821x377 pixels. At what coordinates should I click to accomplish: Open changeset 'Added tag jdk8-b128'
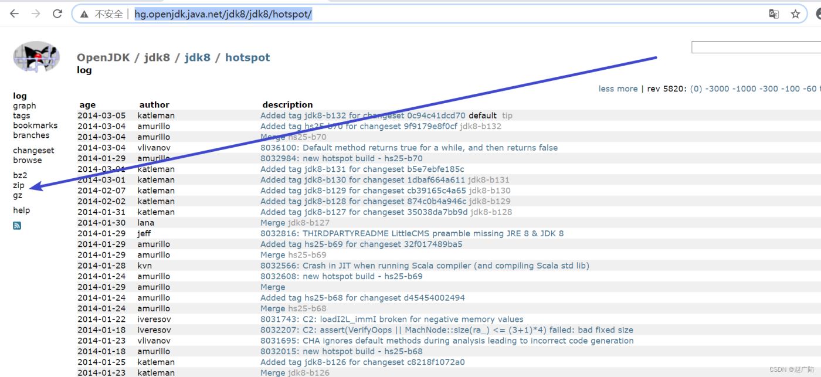point(364,201)
